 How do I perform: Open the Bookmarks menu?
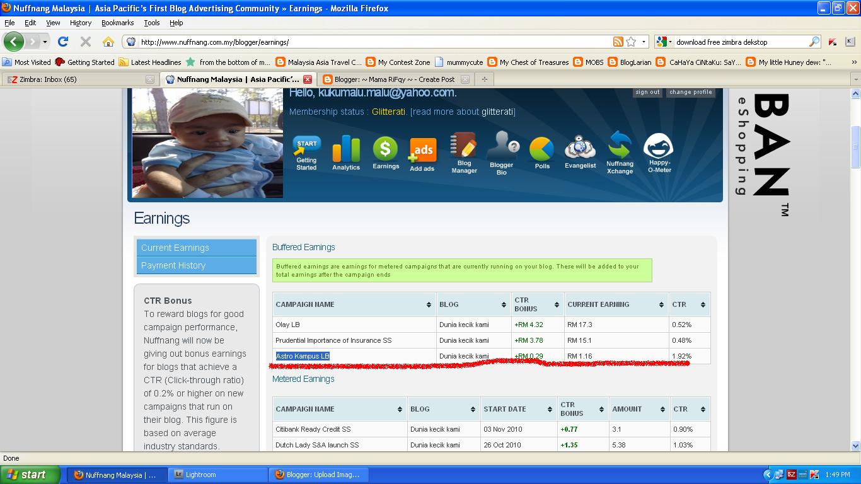tap(118, 23)
